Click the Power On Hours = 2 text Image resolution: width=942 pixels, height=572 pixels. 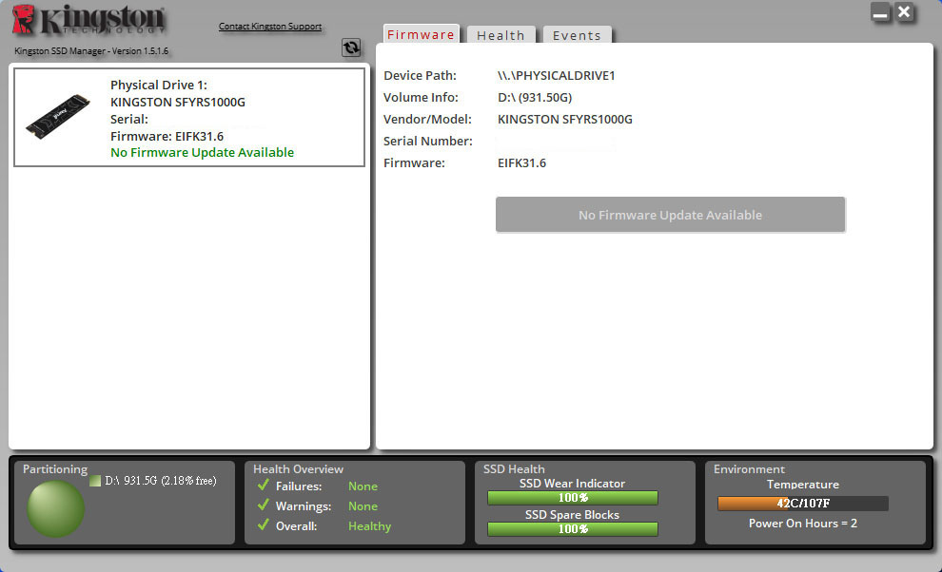803,524
